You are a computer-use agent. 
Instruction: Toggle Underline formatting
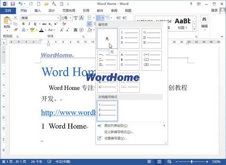click(x=35, y=24)
